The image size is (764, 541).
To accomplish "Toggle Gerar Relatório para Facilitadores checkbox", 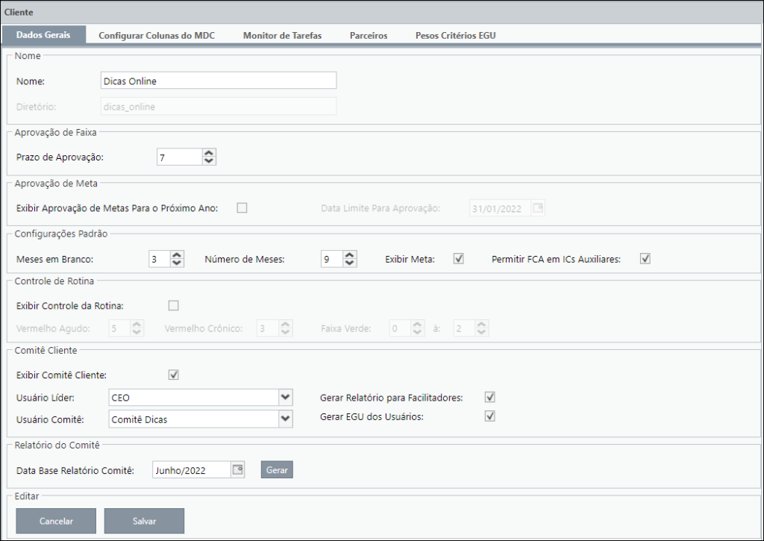I will 490,397.
